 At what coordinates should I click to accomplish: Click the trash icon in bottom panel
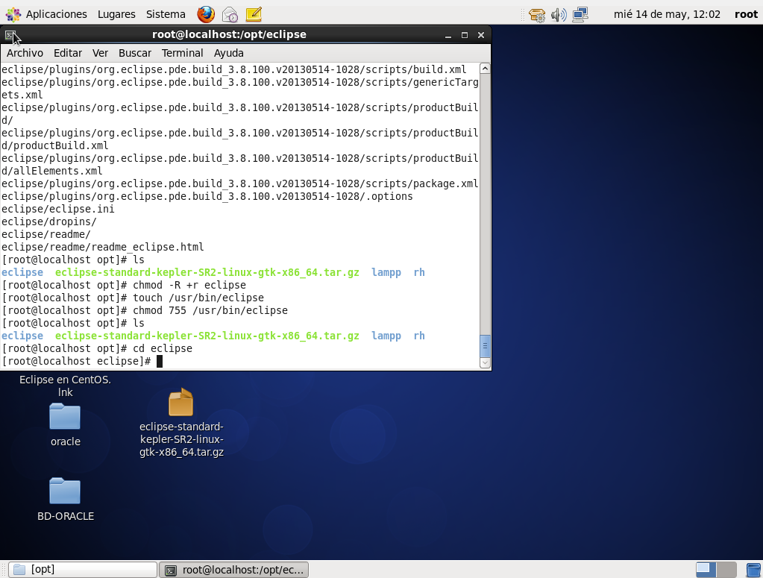[753, 569]
